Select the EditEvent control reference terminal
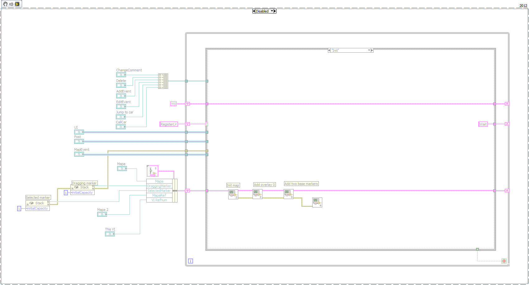This screenshot has height=285, width=529. click(121, 107)
